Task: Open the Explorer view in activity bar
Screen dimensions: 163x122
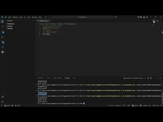Action: click(x=3, y=21)
